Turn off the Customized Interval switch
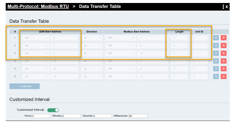 point(53,110)
